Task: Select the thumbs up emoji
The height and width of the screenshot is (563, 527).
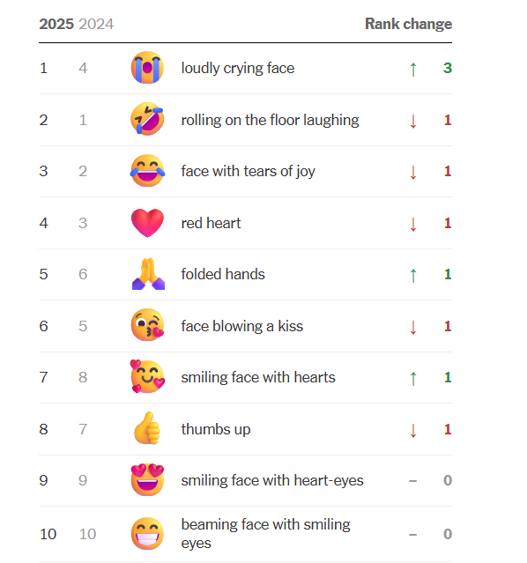Action: (x=147, y=428)
